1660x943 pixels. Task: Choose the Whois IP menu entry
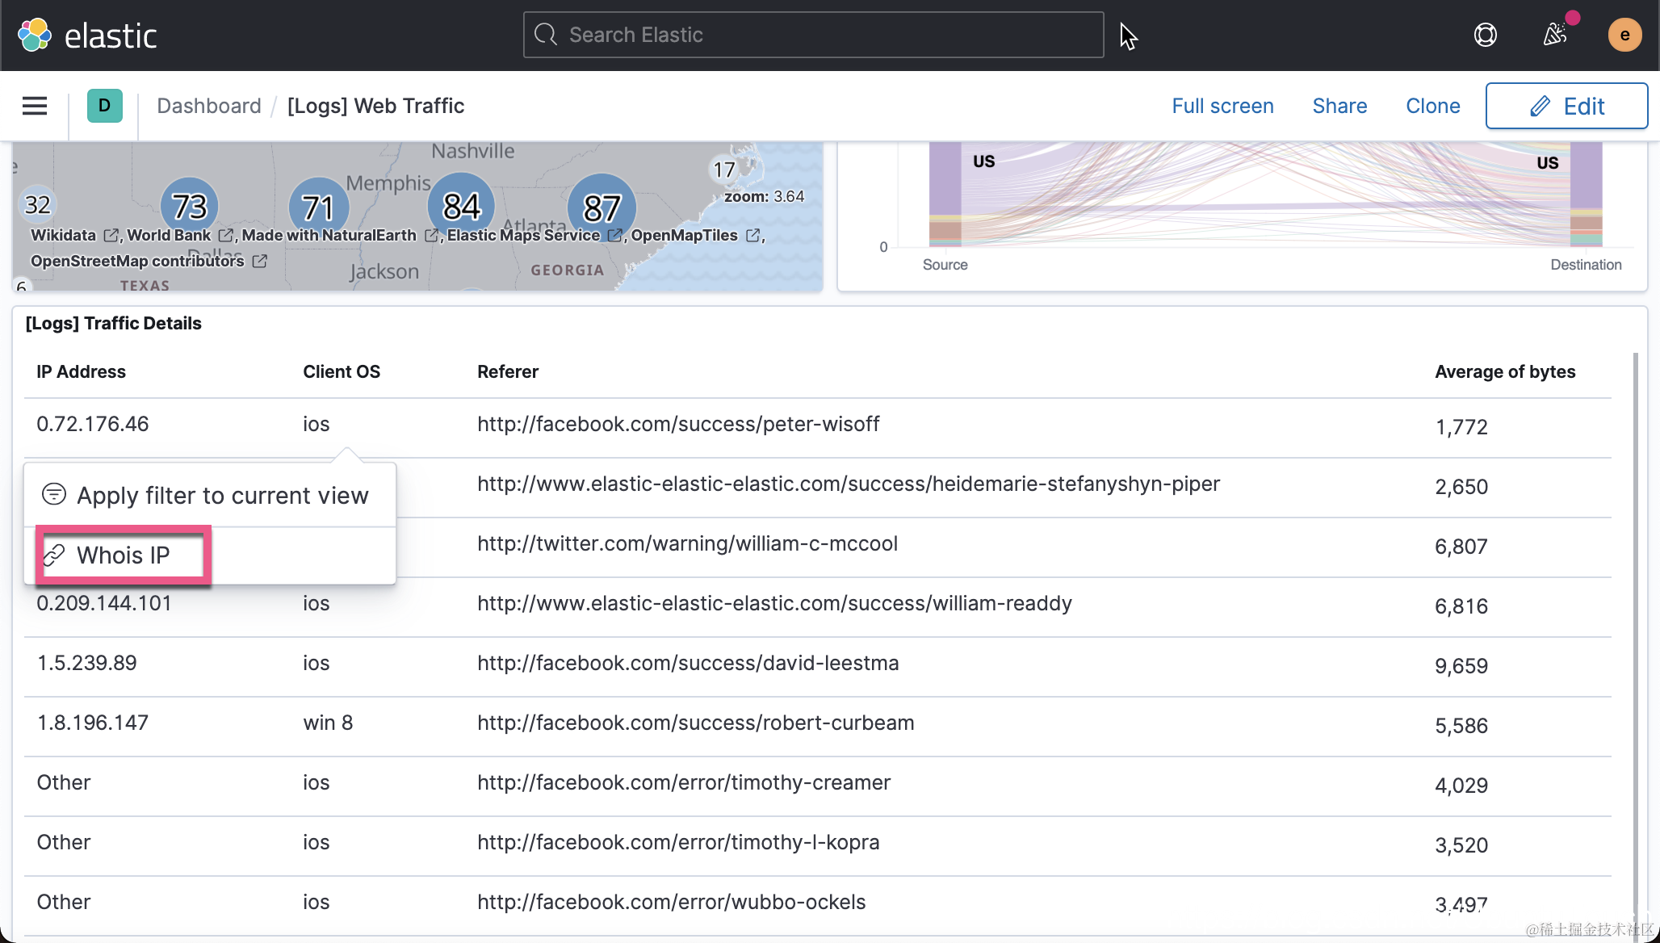pyautogui.click(x=124, y=555)
